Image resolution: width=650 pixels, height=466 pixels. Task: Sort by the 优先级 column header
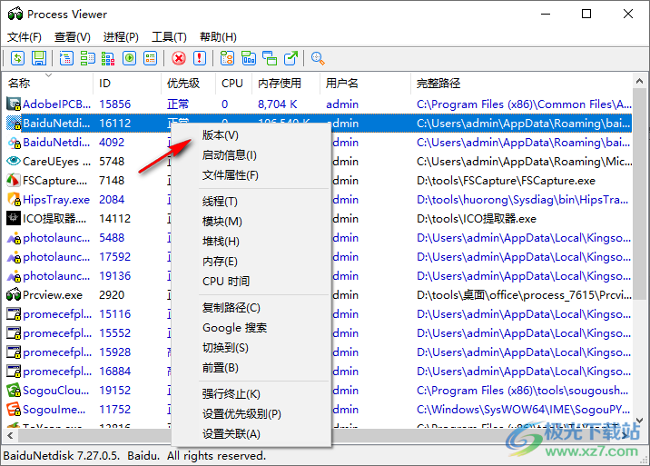[189, 84]
